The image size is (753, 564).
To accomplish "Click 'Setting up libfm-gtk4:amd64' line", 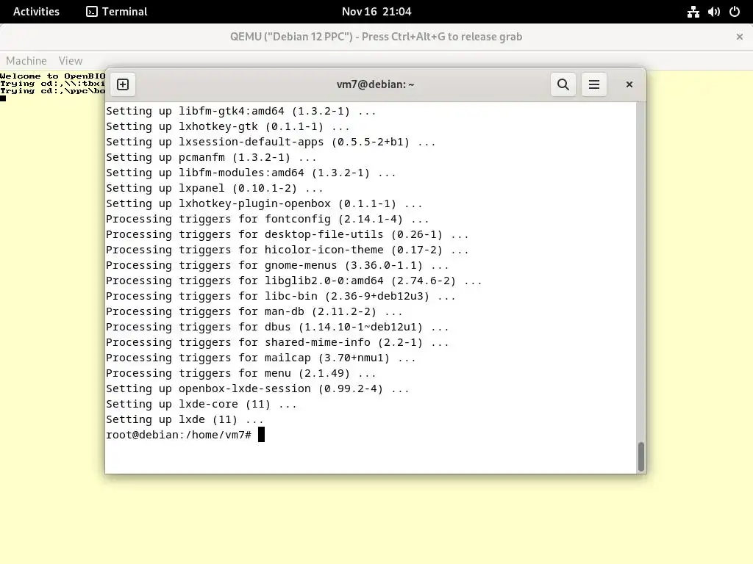I will point(240,112).
